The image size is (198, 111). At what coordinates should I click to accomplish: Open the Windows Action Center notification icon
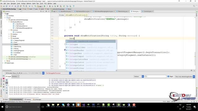click(x=195, y=107)
